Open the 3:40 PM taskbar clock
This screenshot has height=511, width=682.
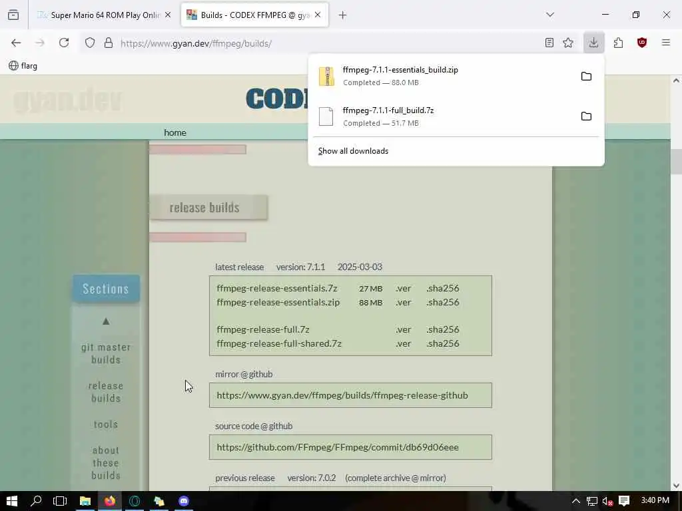click(x=655, y=500)
